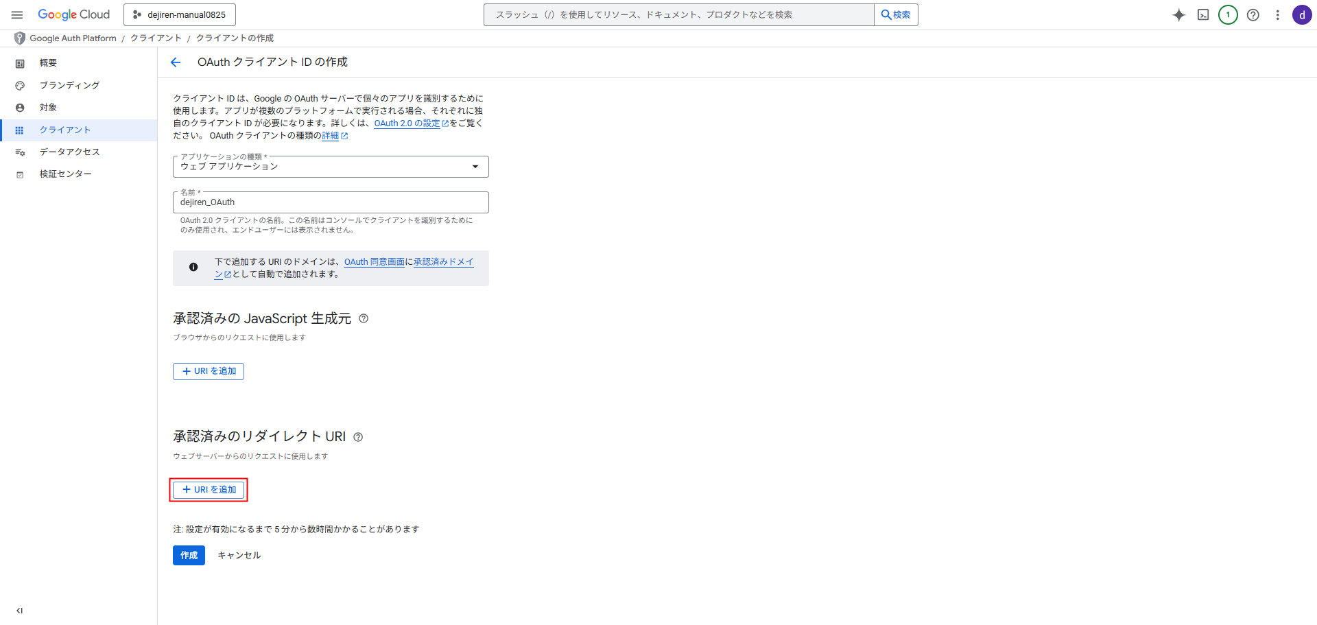Screen dimensions: 1317x625
Task: Add URI under 承認済みのリダイレクト URI
Action: point(209,490)
